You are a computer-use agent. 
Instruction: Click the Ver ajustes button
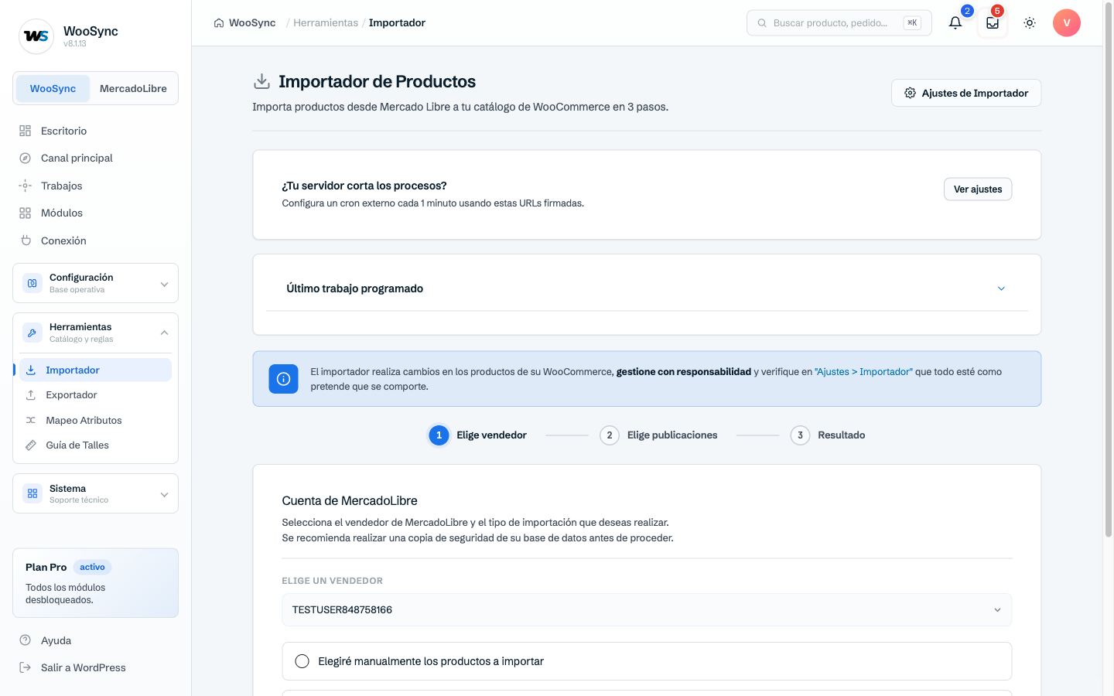click(x=978, y=189)
